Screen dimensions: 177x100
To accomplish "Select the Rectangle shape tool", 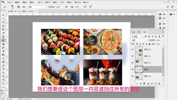I will pos(3,76).
